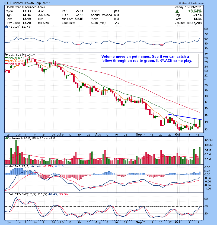This screenshot has height=225, width=217.
Task: Click the Open value 13.33
Action: coord(27,11)
